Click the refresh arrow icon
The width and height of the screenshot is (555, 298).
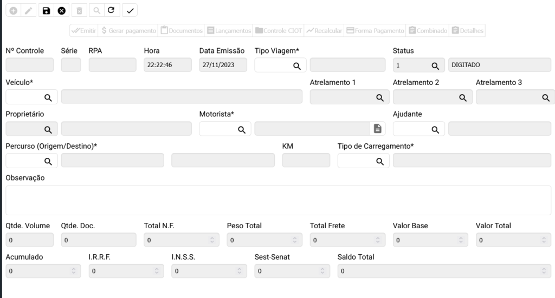click(x=111, y=10)
